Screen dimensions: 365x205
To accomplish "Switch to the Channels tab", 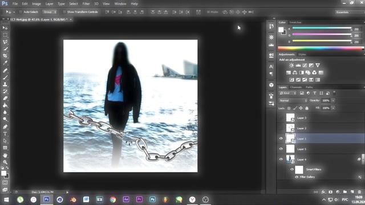I will pos(296,87).
